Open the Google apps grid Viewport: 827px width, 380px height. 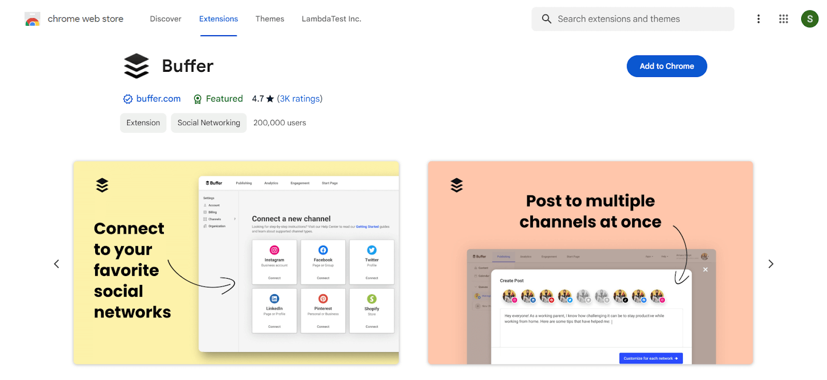[x=784, y=19]
